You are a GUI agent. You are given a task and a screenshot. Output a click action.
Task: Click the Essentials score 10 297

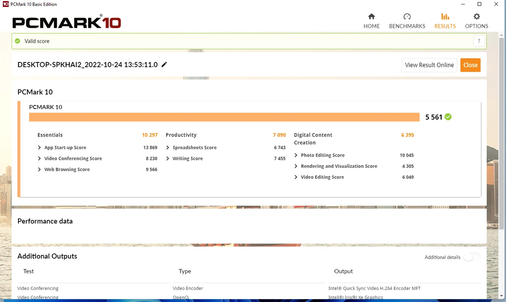coord(150,135)
